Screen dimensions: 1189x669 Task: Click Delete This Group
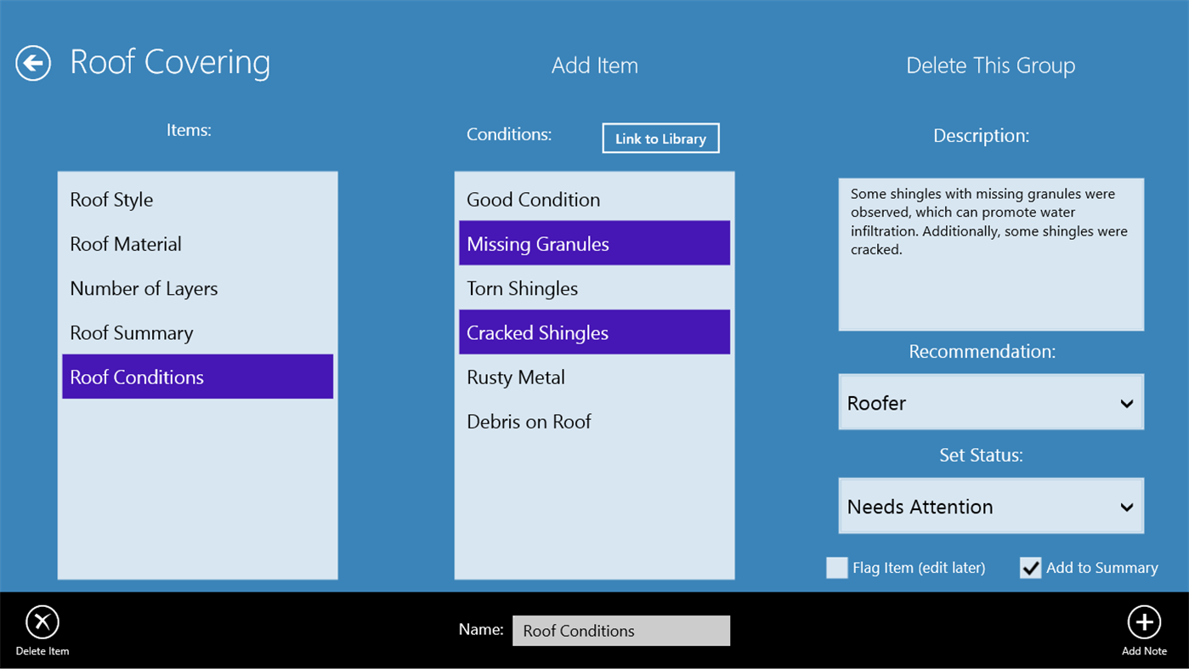[990, 65]
